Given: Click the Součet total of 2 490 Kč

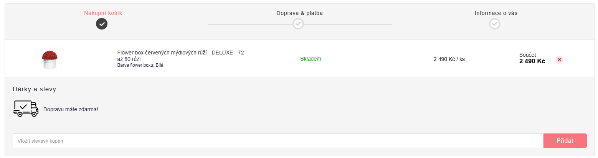Looking at the screenshot, I should click(532, 61).
